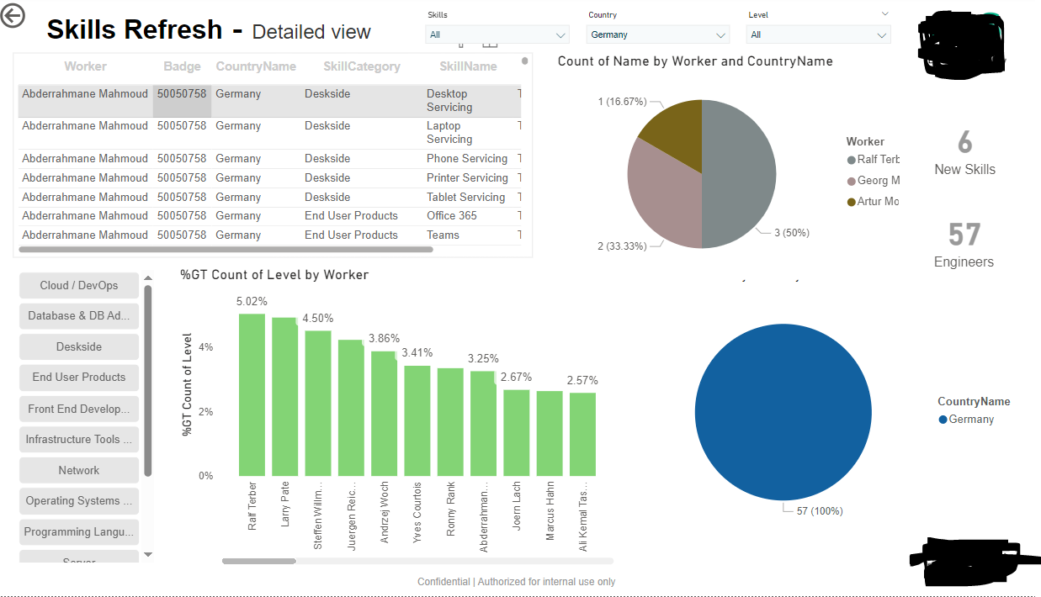The height and width of the screenshot is (597, 1041).
Task: Open the Level filter dropdown
Action: pos(818,34)
